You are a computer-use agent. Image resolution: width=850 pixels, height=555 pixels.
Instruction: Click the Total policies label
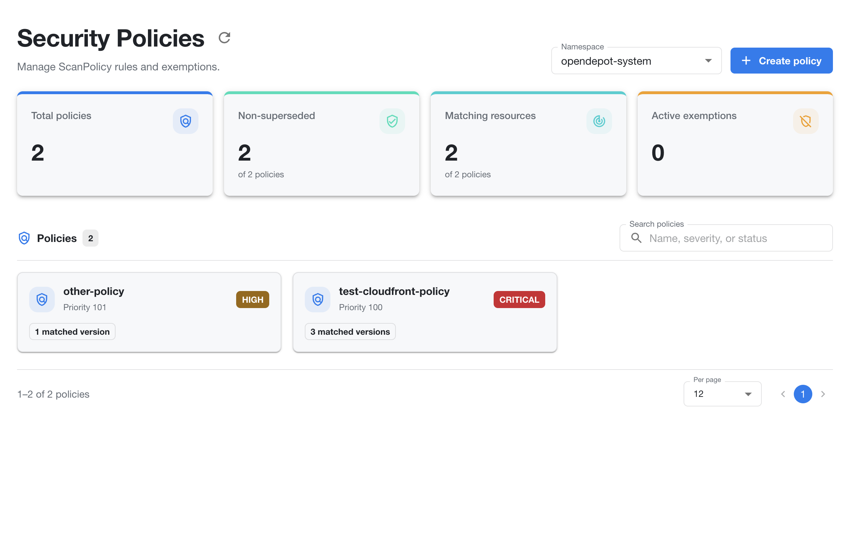(x=61, y=115)
